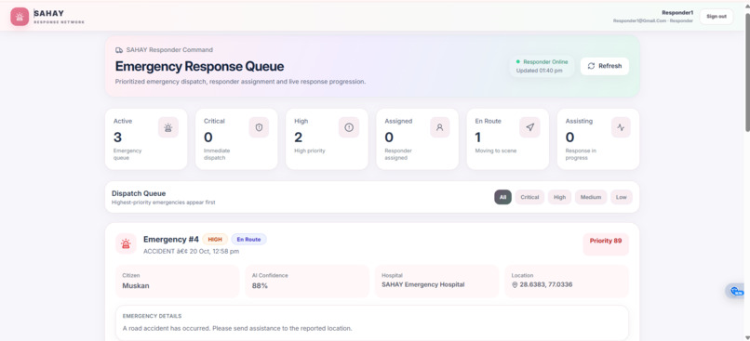Sign out of Responder1 account
This screenshot has width=750, height=341.
pyautogui.click(x=717, y=17)
